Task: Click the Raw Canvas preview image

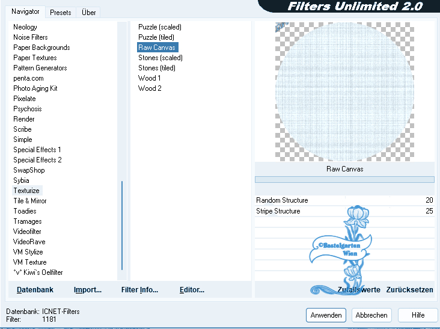Action: (344, 92)
